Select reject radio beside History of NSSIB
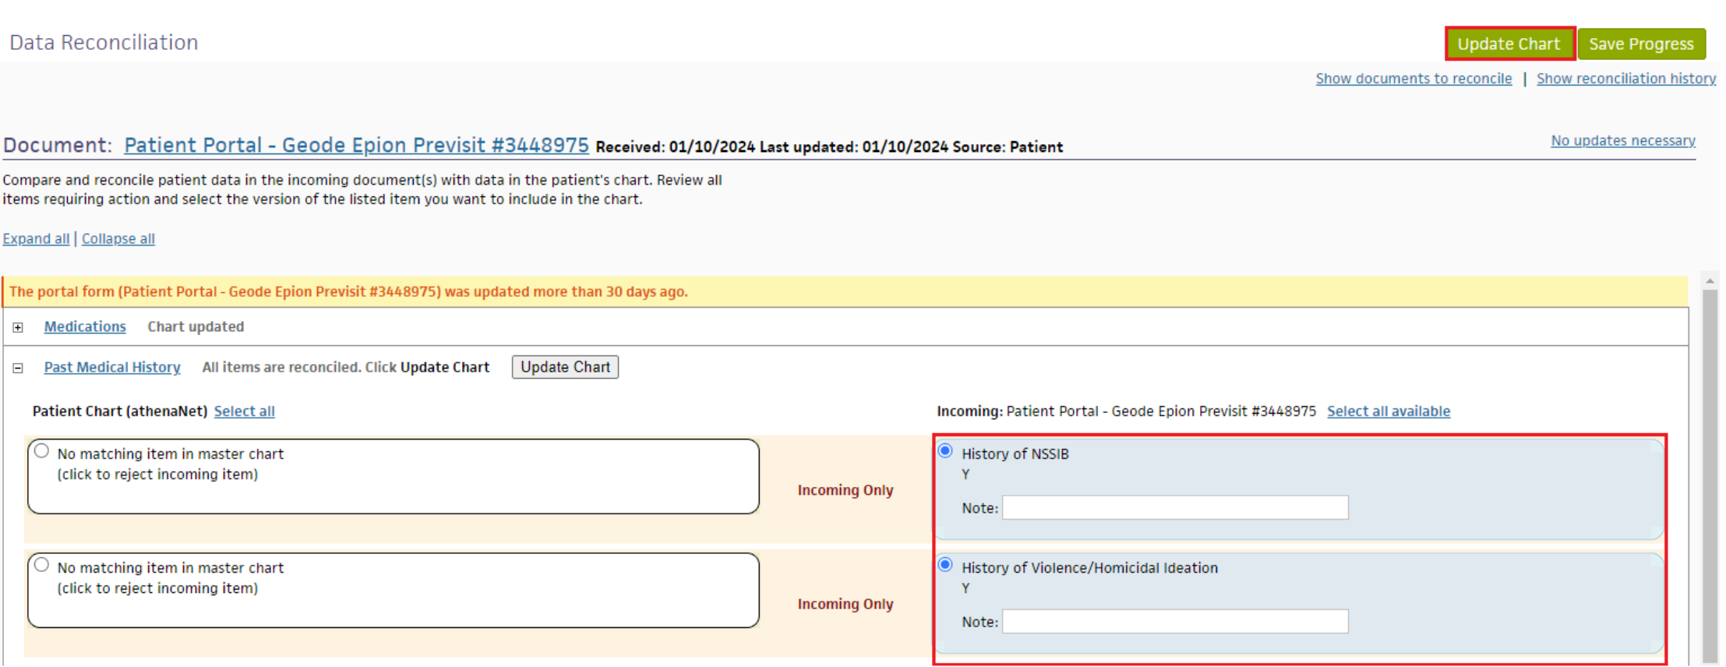 [42, 451]
